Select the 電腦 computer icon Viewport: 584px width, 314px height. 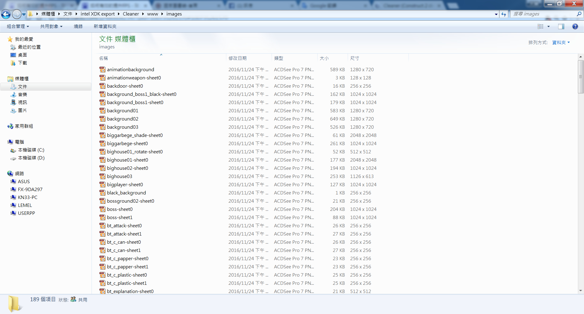tap(10, 142)
